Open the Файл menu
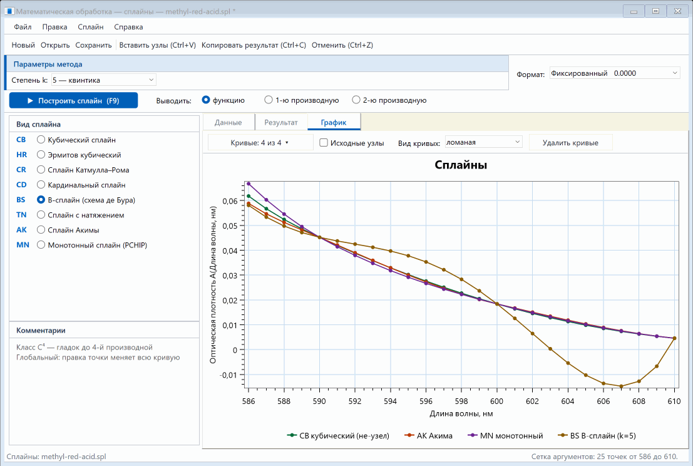 (x=23, y=27)
